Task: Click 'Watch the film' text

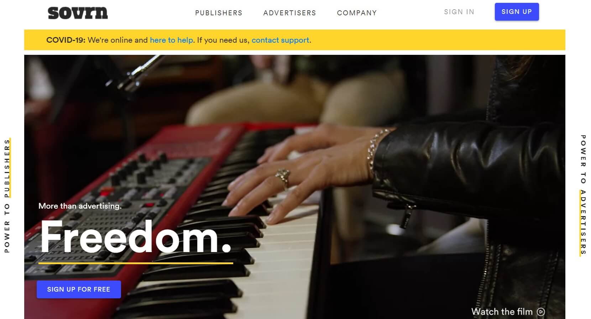Action: (x=502, y=312)
